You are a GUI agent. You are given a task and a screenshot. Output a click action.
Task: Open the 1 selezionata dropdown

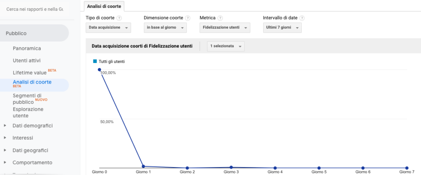click(226, 46)
